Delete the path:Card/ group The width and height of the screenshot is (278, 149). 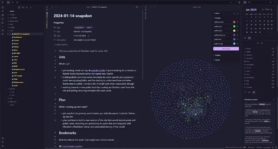[x=238, y=26]
